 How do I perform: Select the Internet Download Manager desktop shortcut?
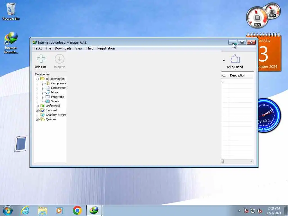11,43
